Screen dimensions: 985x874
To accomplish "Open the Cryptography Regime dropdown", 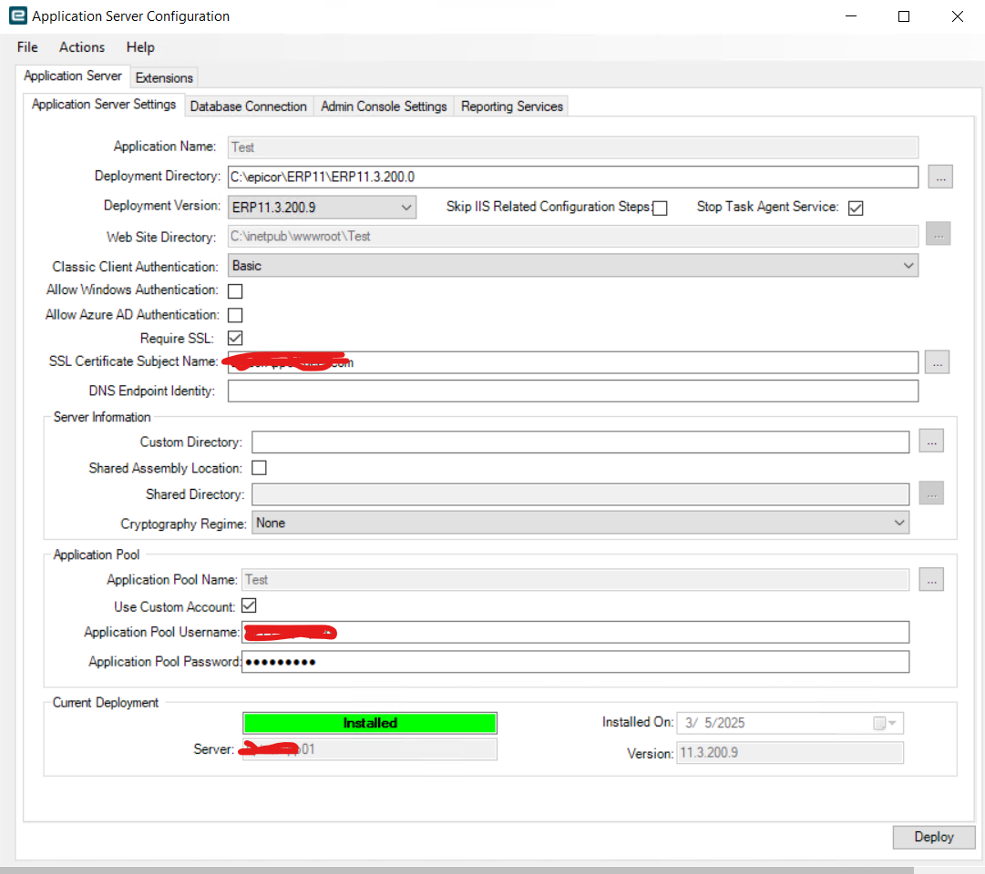I will [x=899, y=522].
